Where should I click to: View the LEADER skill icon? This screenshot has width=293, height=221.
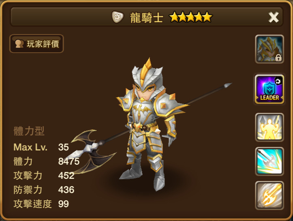coord(269,89)
